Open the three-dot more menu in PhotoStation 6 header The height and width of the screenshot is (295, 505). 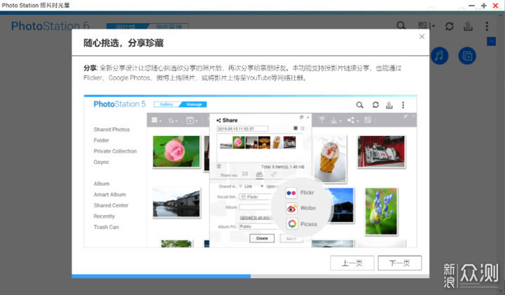click(x=487, y=26)
